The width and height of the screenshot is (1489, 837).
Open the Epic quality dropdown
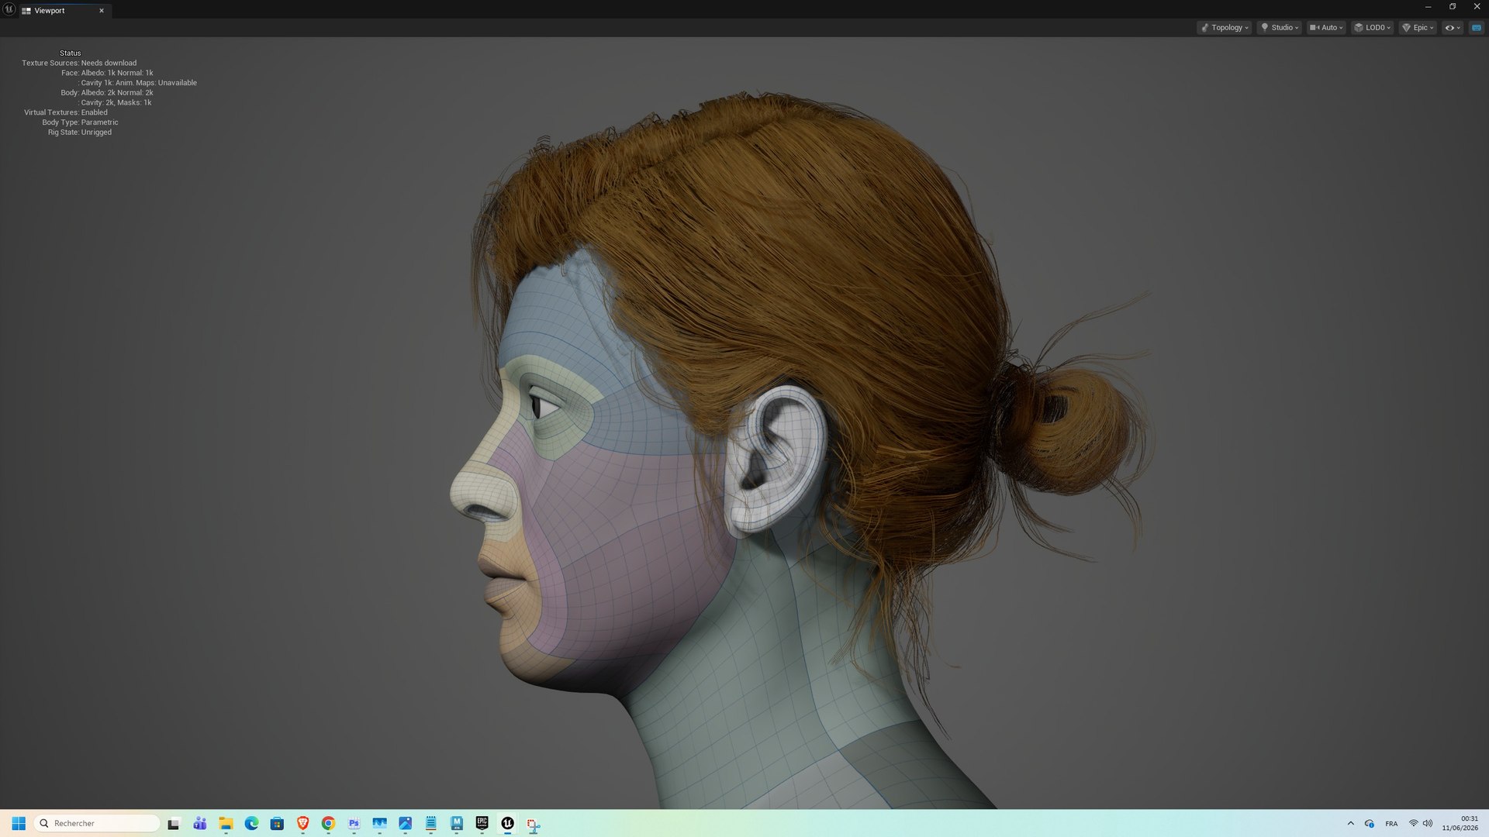tap(1418, 28)
